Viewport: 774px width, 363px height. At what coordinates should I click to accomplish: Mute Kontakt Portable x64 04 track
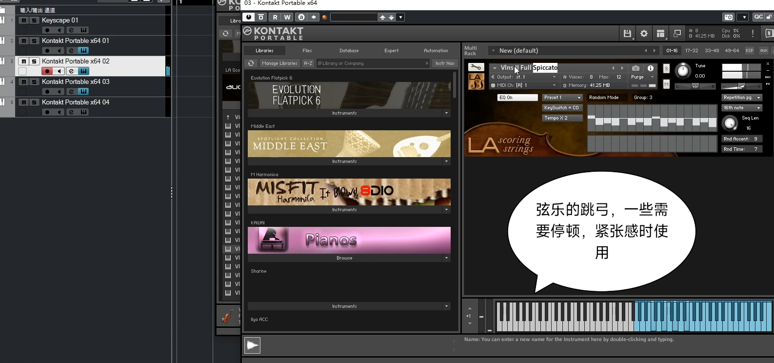(x=23, y=102)
